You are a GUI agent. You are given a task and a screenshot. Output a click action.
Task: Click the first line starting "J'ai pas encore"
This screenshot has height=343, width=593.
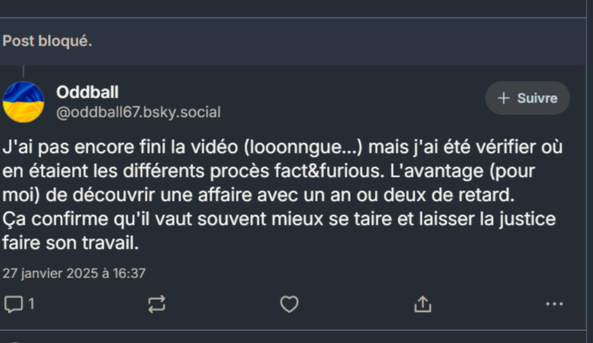pos(120,148)
